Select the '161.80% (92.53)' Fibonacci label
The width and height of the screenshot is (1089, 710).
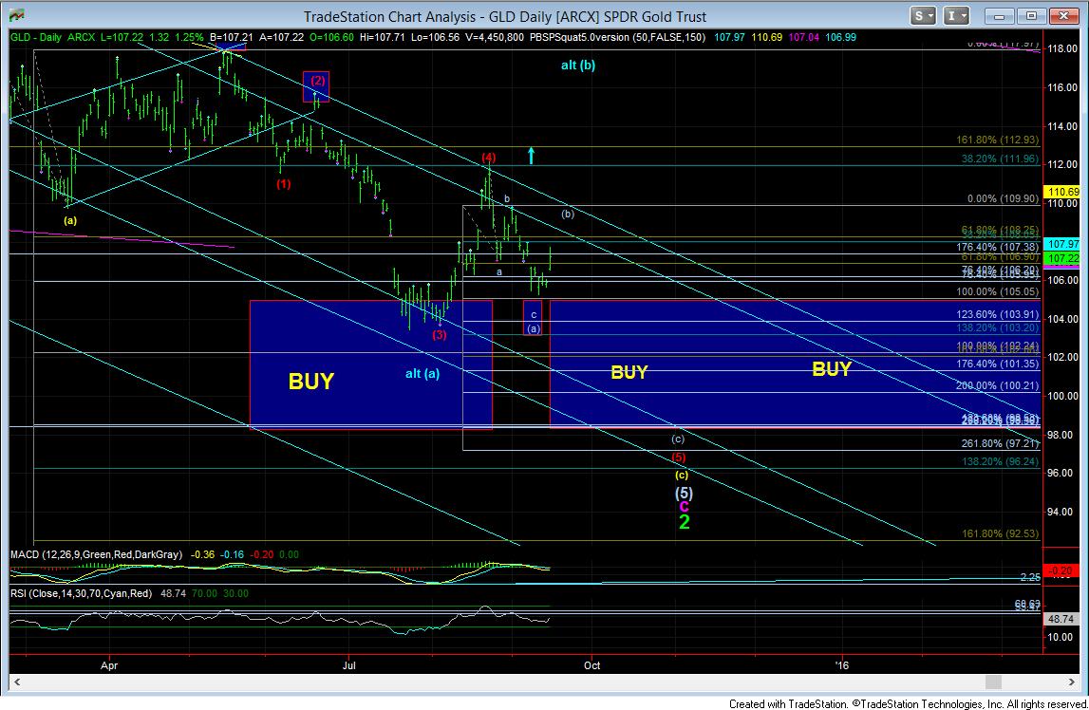[x=1000, y=533]
